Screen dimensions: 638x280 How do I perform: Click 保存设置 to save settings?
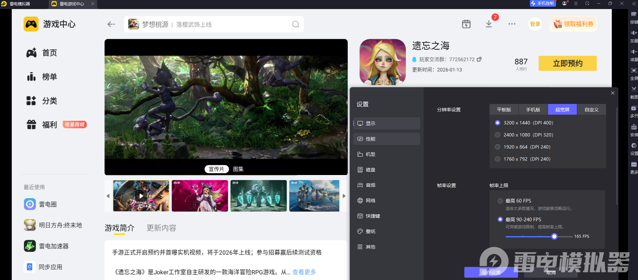coord(491,272)
